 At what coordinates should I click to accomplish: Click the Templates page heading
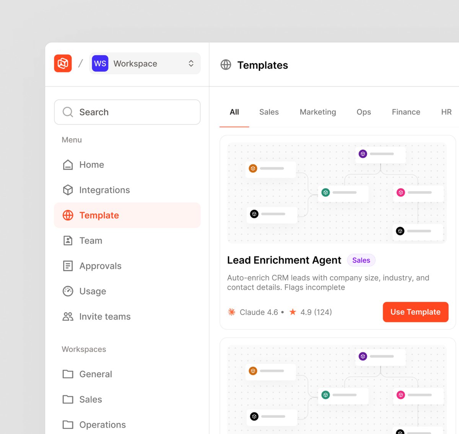point(262,65)
